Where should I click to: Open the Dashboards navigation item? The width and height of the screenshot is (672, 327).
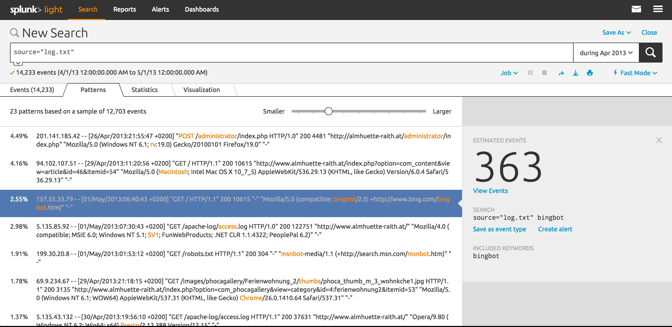[202, 9]
